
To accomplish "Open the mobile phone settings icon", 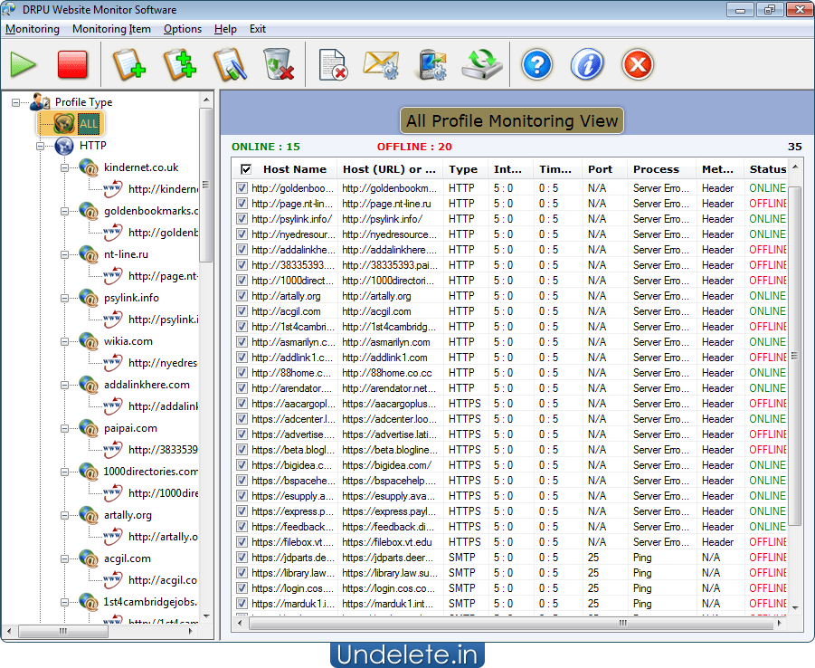I will pyautogui.click(x=432, y=65).
